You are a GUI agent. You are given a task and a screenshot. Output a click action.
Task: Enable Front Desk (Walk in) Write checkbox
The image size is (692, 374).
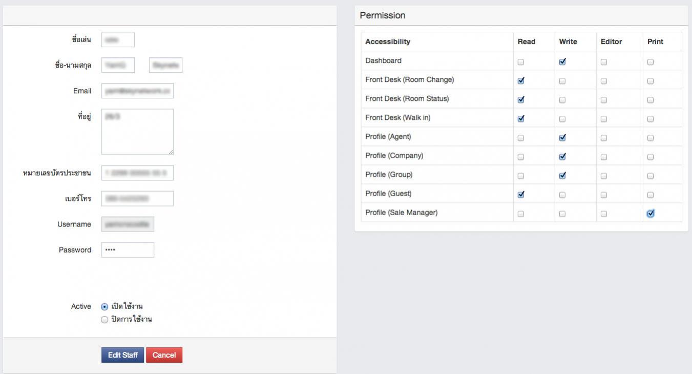click(562, 119)
